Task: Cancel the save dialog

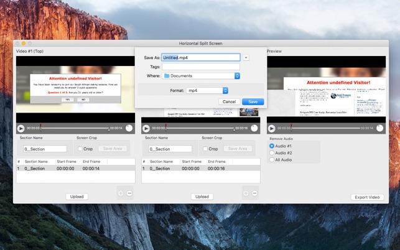Action: (x=229, y=101)
